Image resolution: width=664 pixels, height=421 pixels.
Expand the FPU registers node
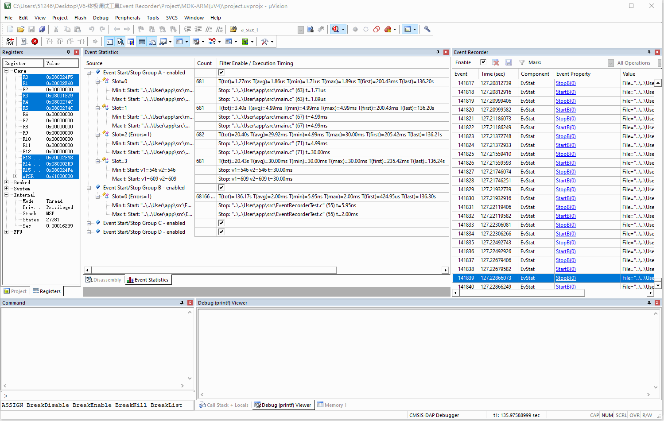pos(7,232)
